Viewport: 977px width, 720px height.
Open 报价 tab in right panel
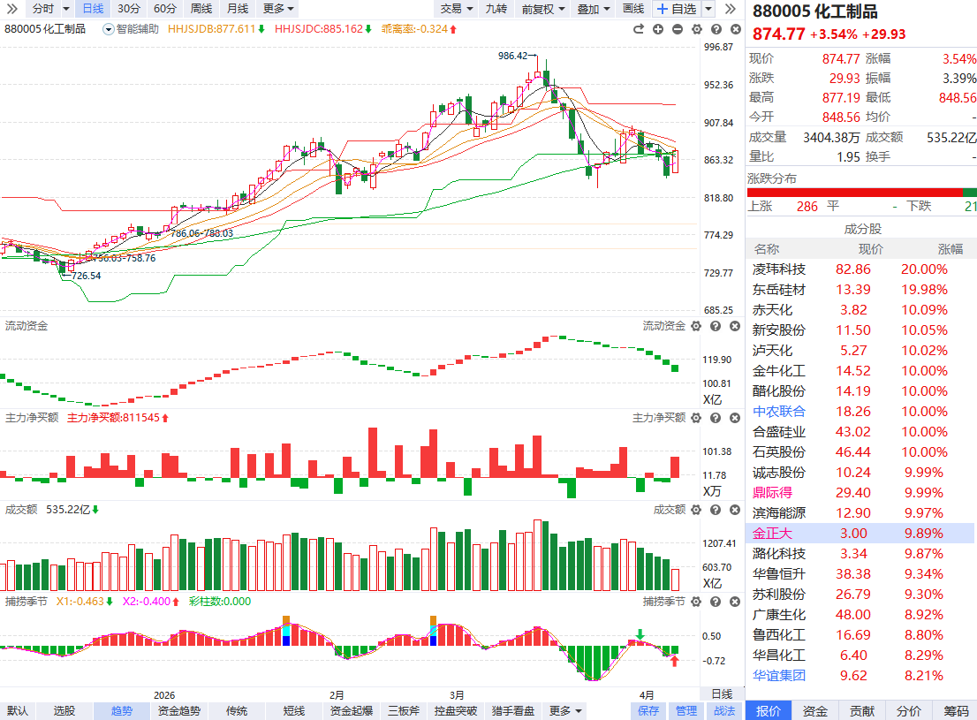[x=769, y=711]
